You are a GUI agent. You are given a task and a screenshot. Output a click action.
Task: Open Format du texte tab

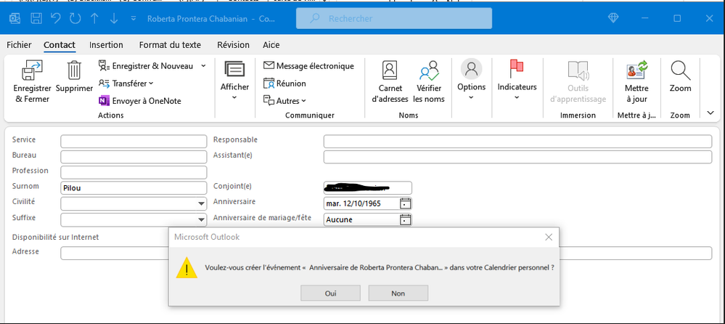(170, 45)
